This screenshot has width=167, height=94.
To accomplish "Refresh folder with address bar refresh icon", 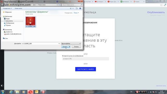I will pos(59,5).
